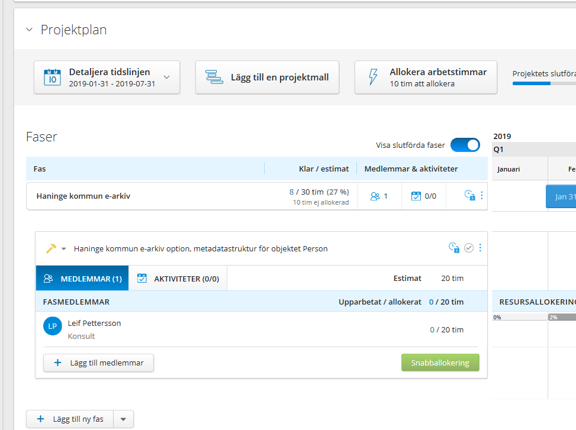Screen dimensions: 576x430
Task: Mark the Person sub-phase as completed
Action: coord(469,248)
